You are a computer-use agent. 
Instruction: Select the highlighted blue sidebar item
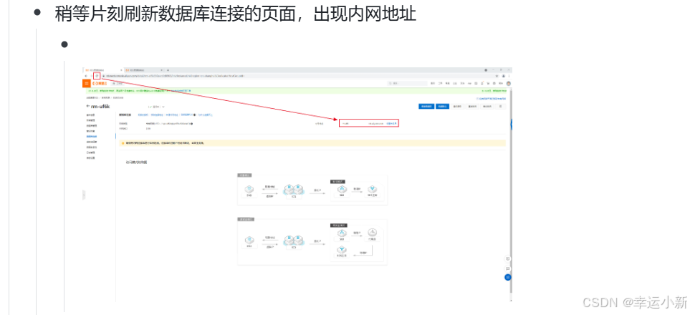click(92, 137)
